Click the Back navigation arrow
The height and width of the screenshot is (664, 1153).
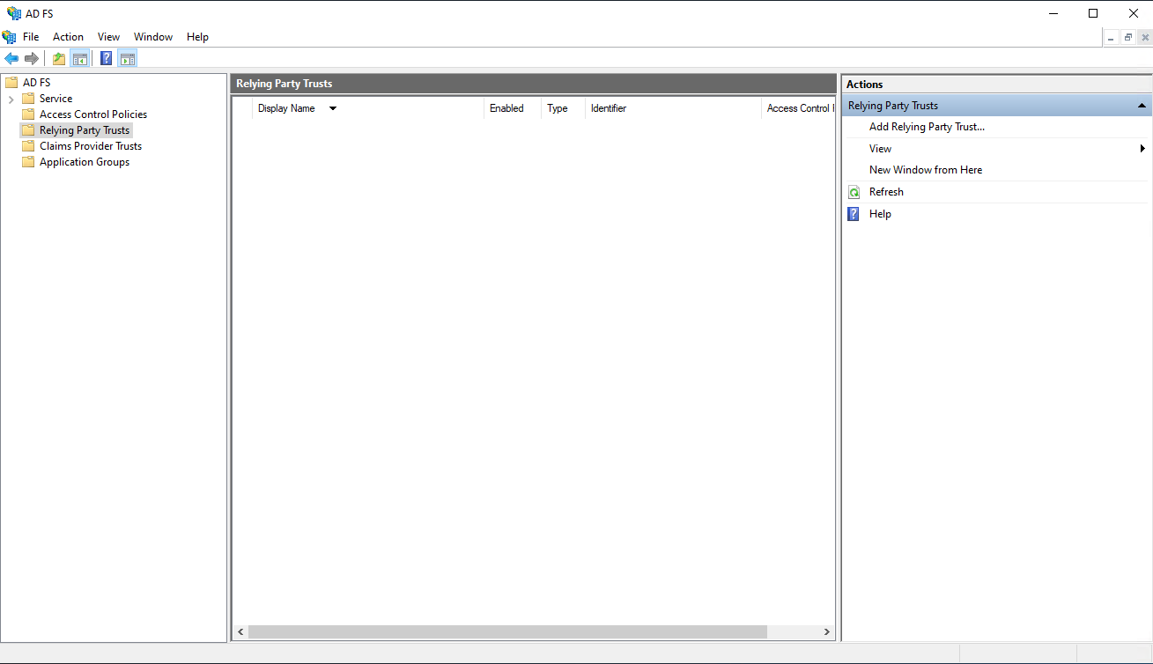(x=11, y=58)
